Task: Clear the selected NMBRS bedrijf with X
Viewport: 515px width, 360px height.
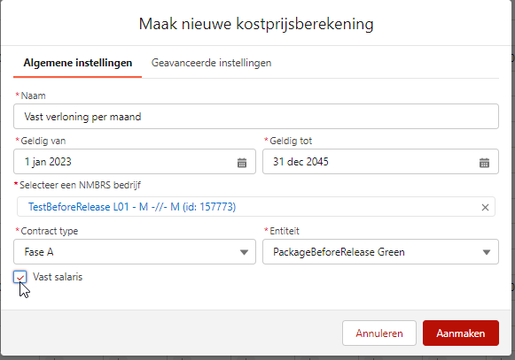Action: point(485,207)
